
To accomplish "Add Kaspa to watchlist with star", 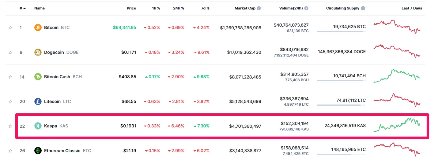I will click(x=10, y=126).
